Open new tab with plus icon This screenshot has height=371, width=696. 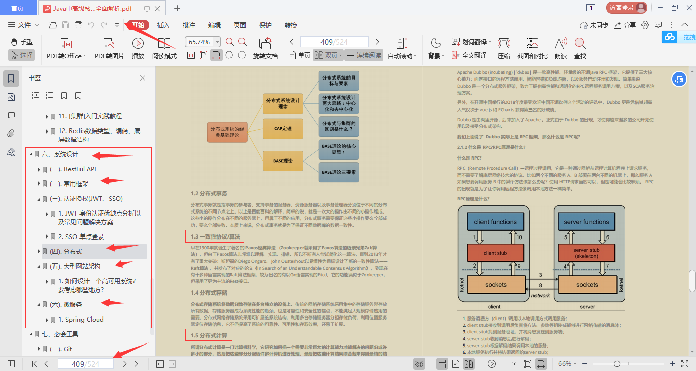point(177,8)
